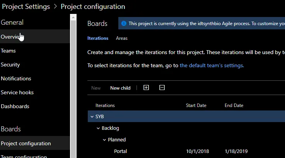Select the Portal iteration row
Viewport: 285px width, 158px height.
point(120,151)
